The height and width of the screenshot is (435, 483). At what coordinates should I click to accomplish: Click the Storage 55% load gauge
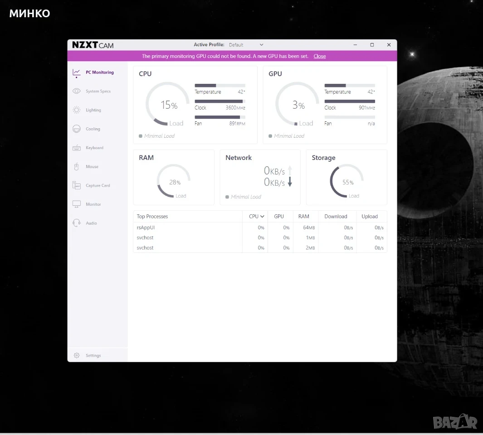(x=346, y=181)
